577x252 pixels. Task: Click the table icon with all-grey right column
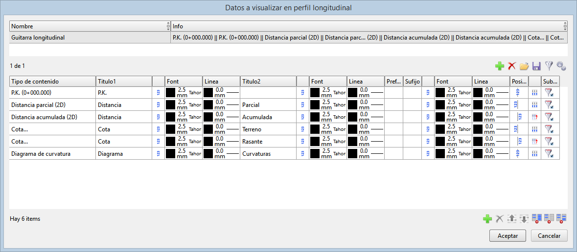tap(549, 219)
